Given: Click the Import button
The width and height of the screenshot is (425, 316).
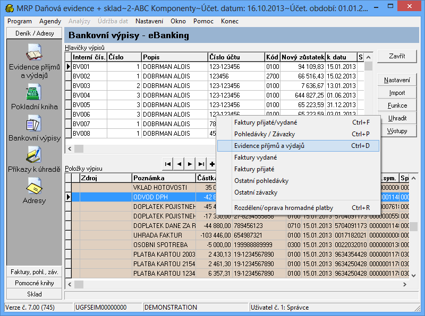Looking at the screenshot, I should coord(397,93).
